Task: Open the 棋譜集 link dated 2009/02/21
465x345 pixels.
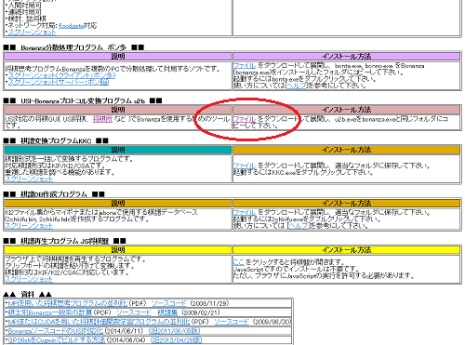Action: click(x=167, y=312)
